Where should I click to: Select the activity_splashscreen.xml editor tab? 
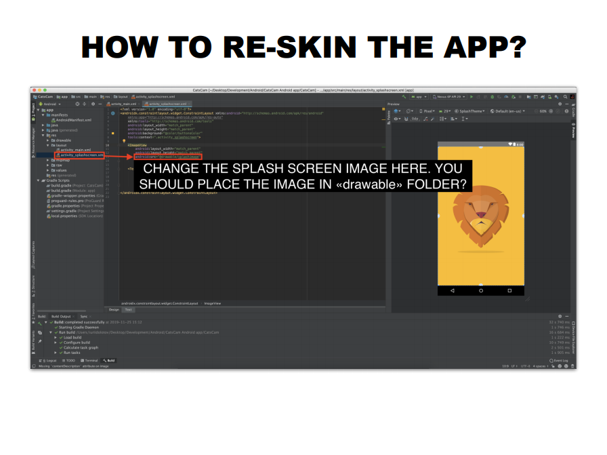pyautogui.click(x=167, y=104)
